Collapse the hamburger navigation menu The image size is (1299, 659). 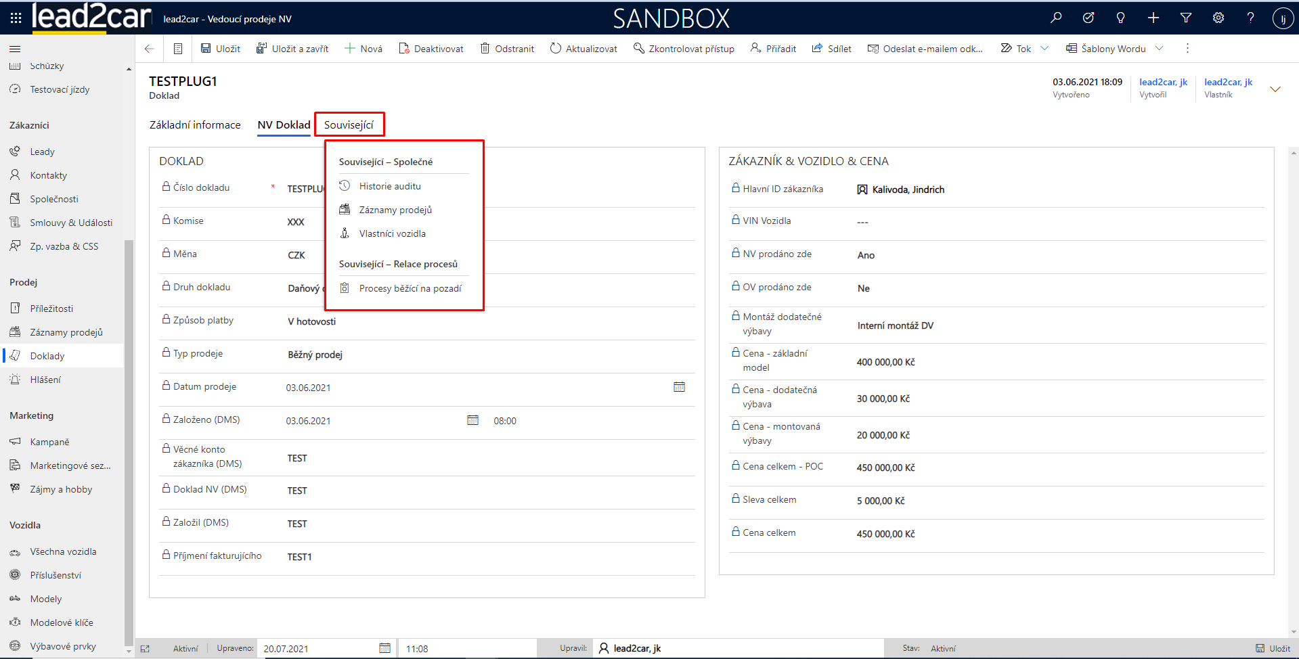pos(15,49)
